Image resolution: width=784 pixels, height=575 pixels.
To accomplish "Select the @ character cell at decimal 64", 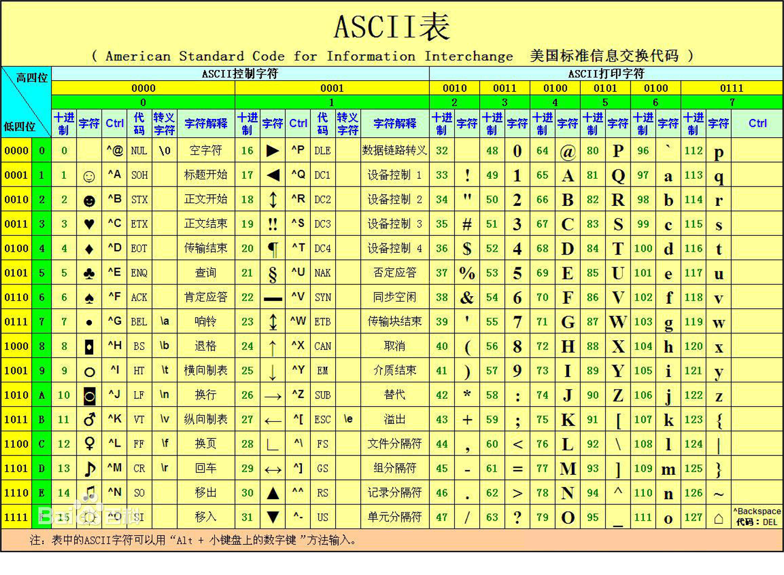I will coord(567,151).
